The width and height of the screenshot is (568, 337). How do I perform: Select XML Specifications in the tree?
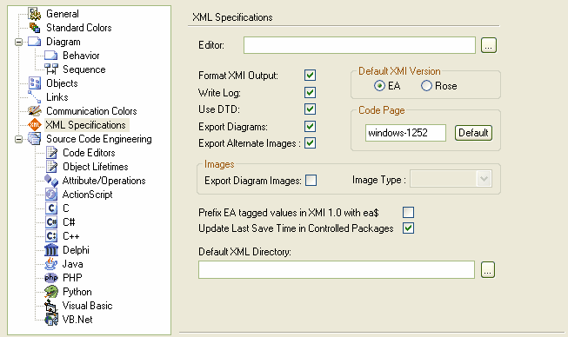coord(85,125)
